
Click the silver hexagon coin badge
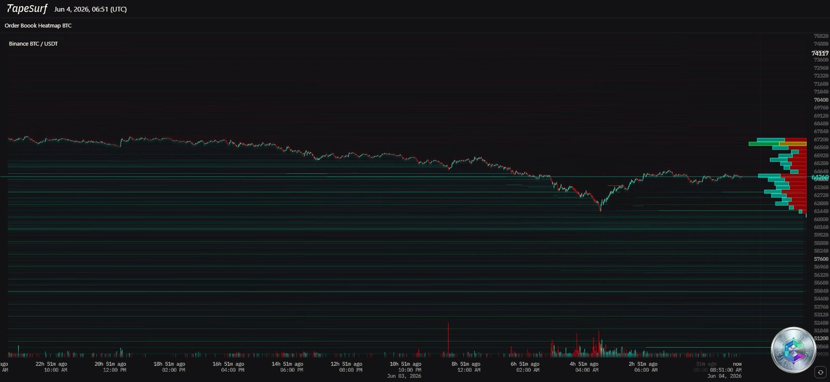[793, 350]
